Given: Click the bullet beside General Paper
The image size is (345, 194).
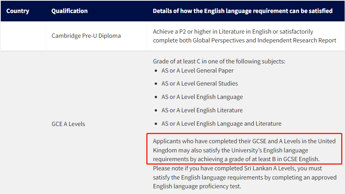Looking at the screenshot, I should tap(156, 71).
